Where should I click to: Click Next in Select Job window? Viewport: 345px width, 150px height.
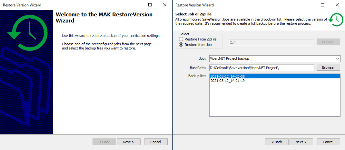pos(301,142)
